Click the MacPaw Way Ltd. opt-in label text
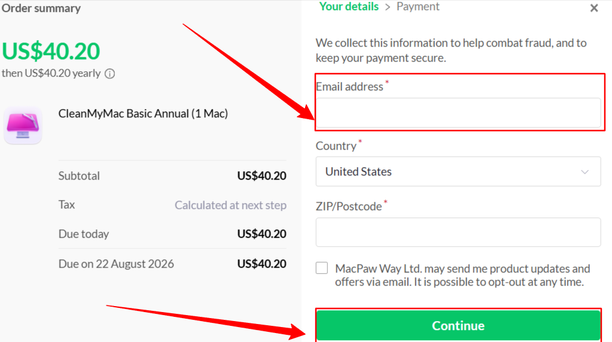The height and width of the screenshot is (342, 612). (x=462, y=275)
